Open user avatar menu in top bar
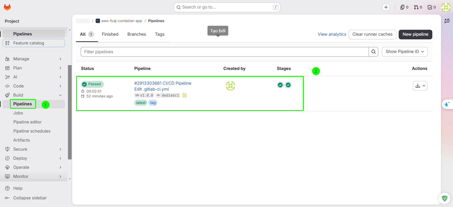 446,7
